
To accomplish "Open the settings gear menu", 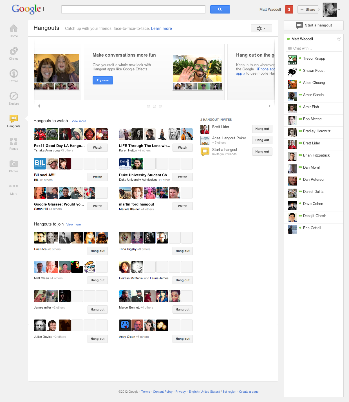I will coord(261,28).
